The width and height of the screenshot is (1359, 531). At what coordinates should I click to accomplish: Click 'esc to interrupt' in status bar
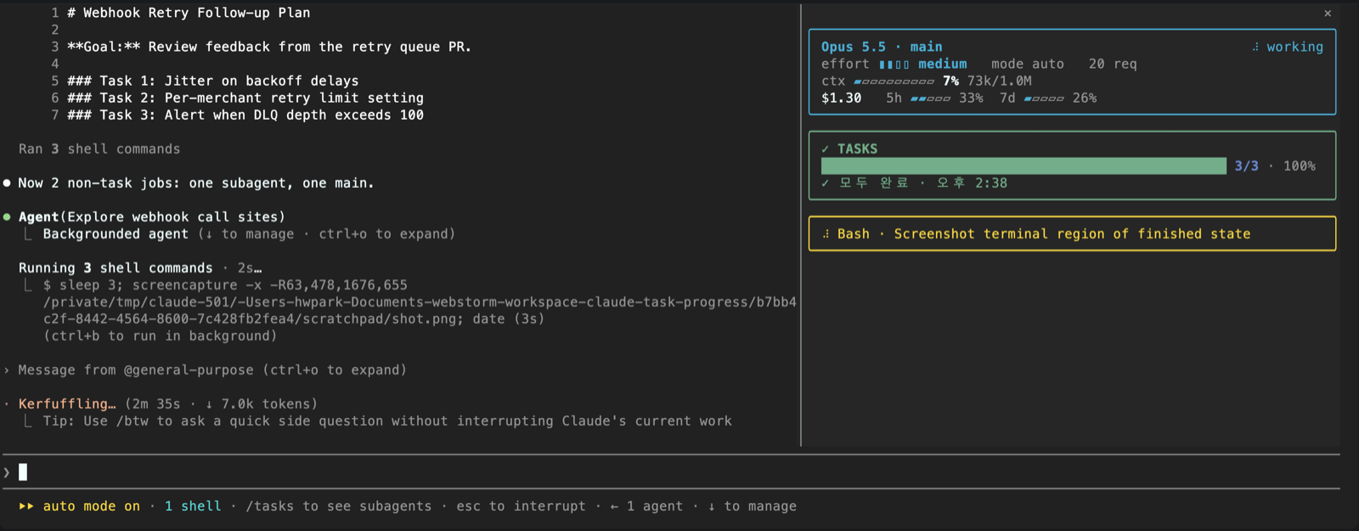click(x=521, y=506)
